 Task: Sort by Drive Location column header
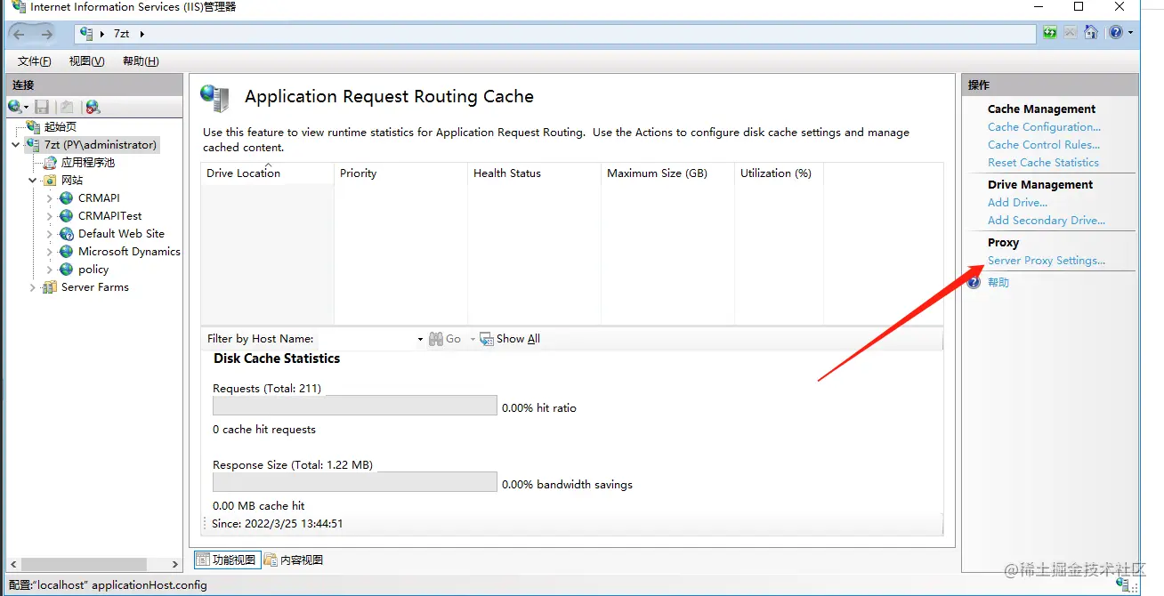(267, 173)
